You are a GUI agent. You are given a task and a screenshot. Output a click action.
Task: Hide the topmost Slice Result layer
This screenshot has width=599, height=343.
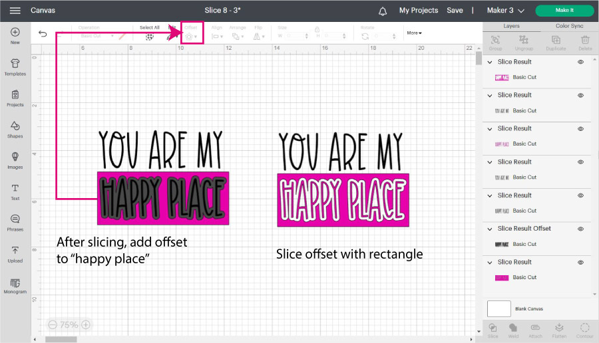(x=580, y=62)
